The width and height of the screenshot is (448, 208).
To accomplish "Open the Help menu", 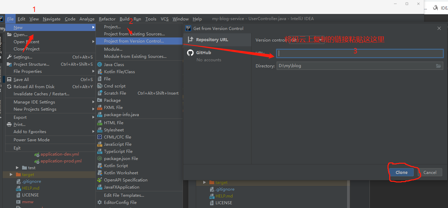I will pyautogui.click(x=197, y=19).
